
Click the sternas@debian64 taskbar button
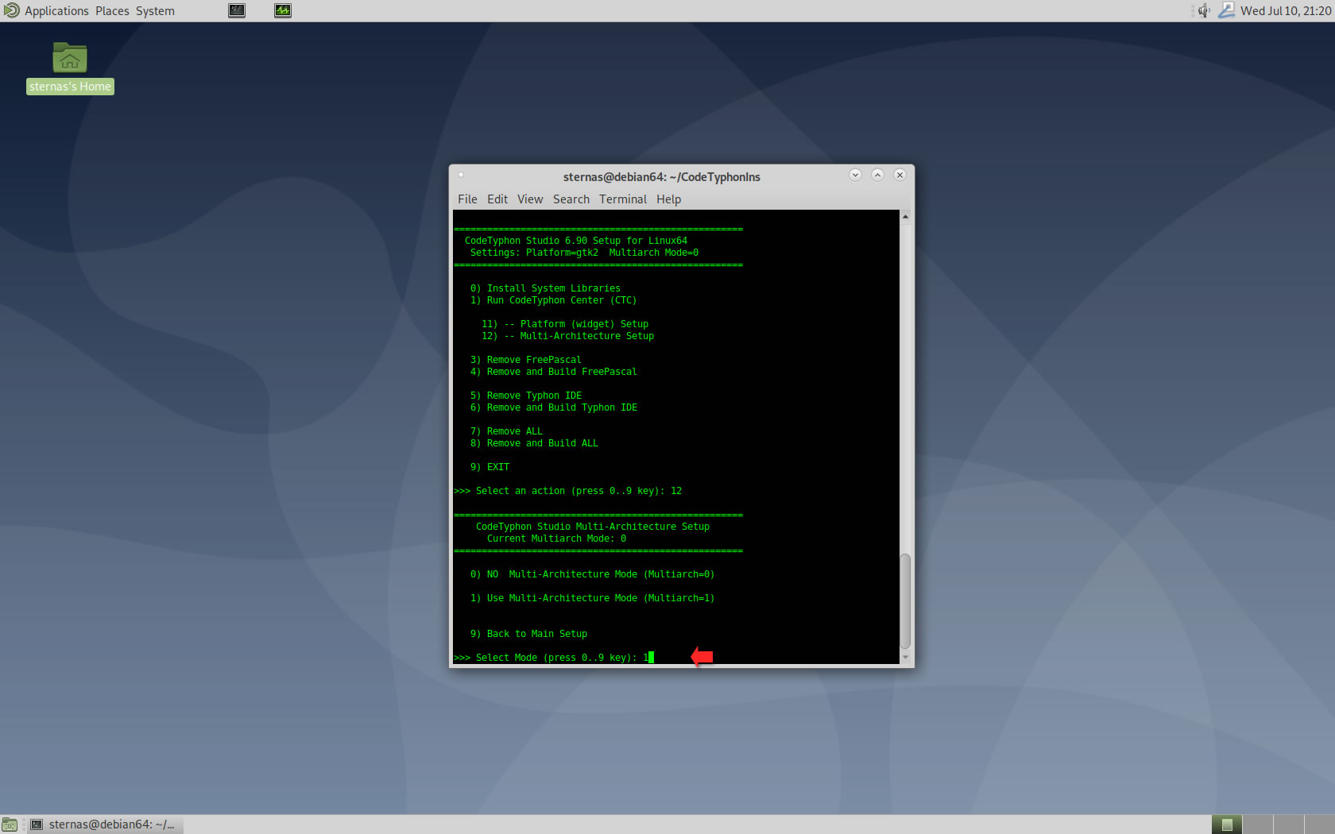coord(105,824)
